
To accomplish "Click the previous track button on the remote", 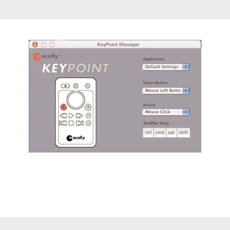I will click(63, 123).
